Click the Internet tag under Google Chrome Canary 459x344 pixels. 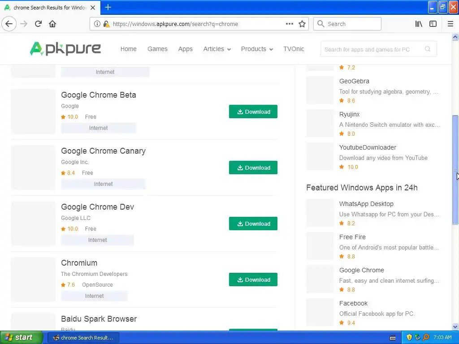pyautogui.click(x=103, y=184)
